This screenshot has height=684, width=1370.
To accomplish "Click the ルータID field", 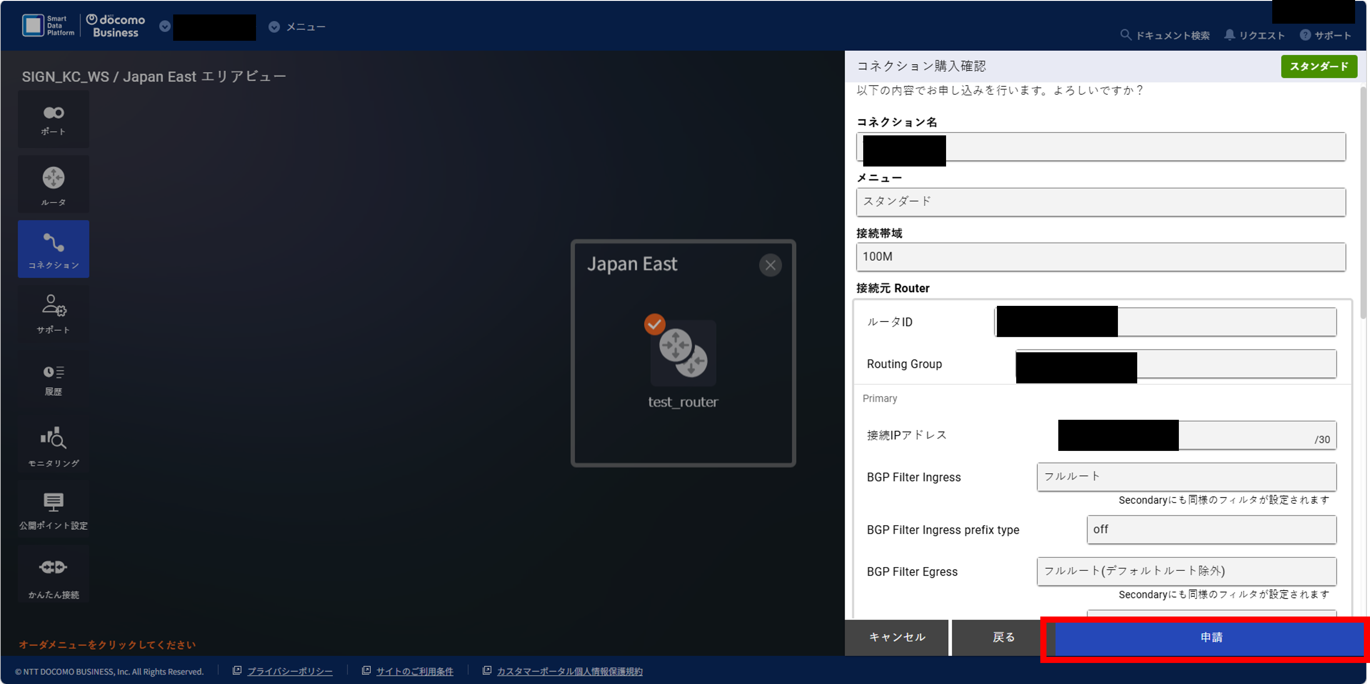I will point(1165,322).
